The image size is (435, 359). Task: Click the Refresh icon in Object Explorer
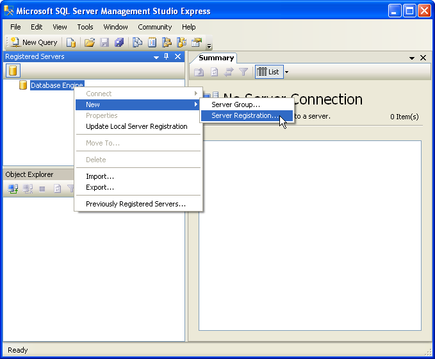tap(58, 189)
